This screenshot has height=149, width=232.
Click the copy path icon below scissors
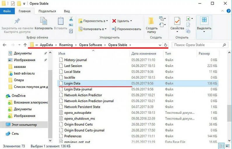coord(71,25)
